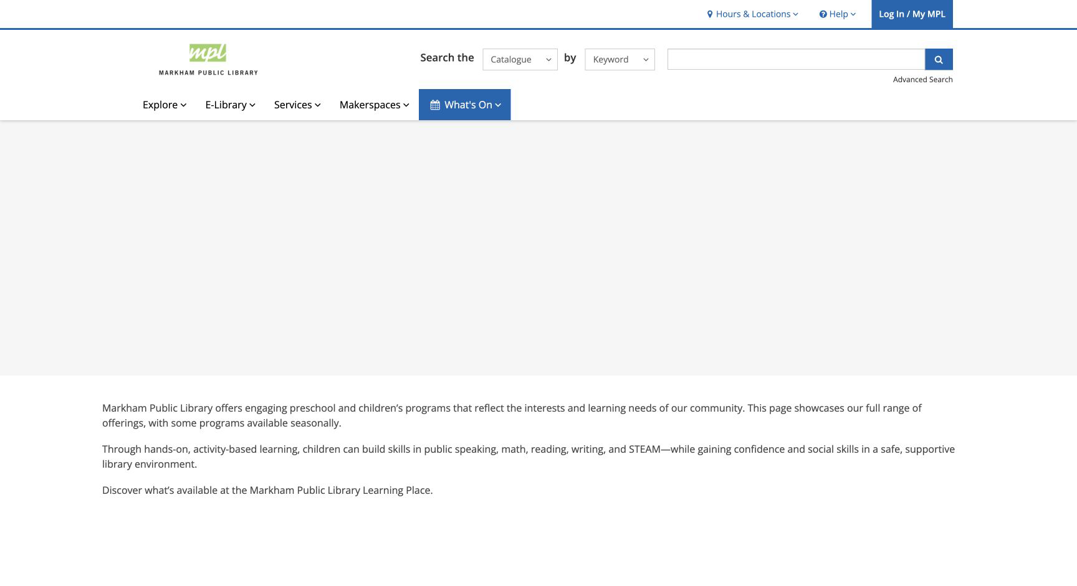Screen dimensions: 1077x586
Task: Click the search magnifier button
Action: (939, 60)
